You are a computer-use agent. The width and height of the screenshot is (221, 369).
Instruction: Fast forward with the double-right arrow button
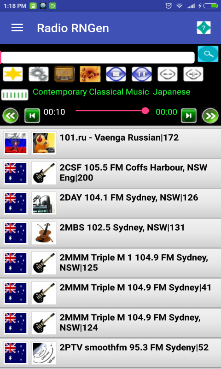point(210,116)
